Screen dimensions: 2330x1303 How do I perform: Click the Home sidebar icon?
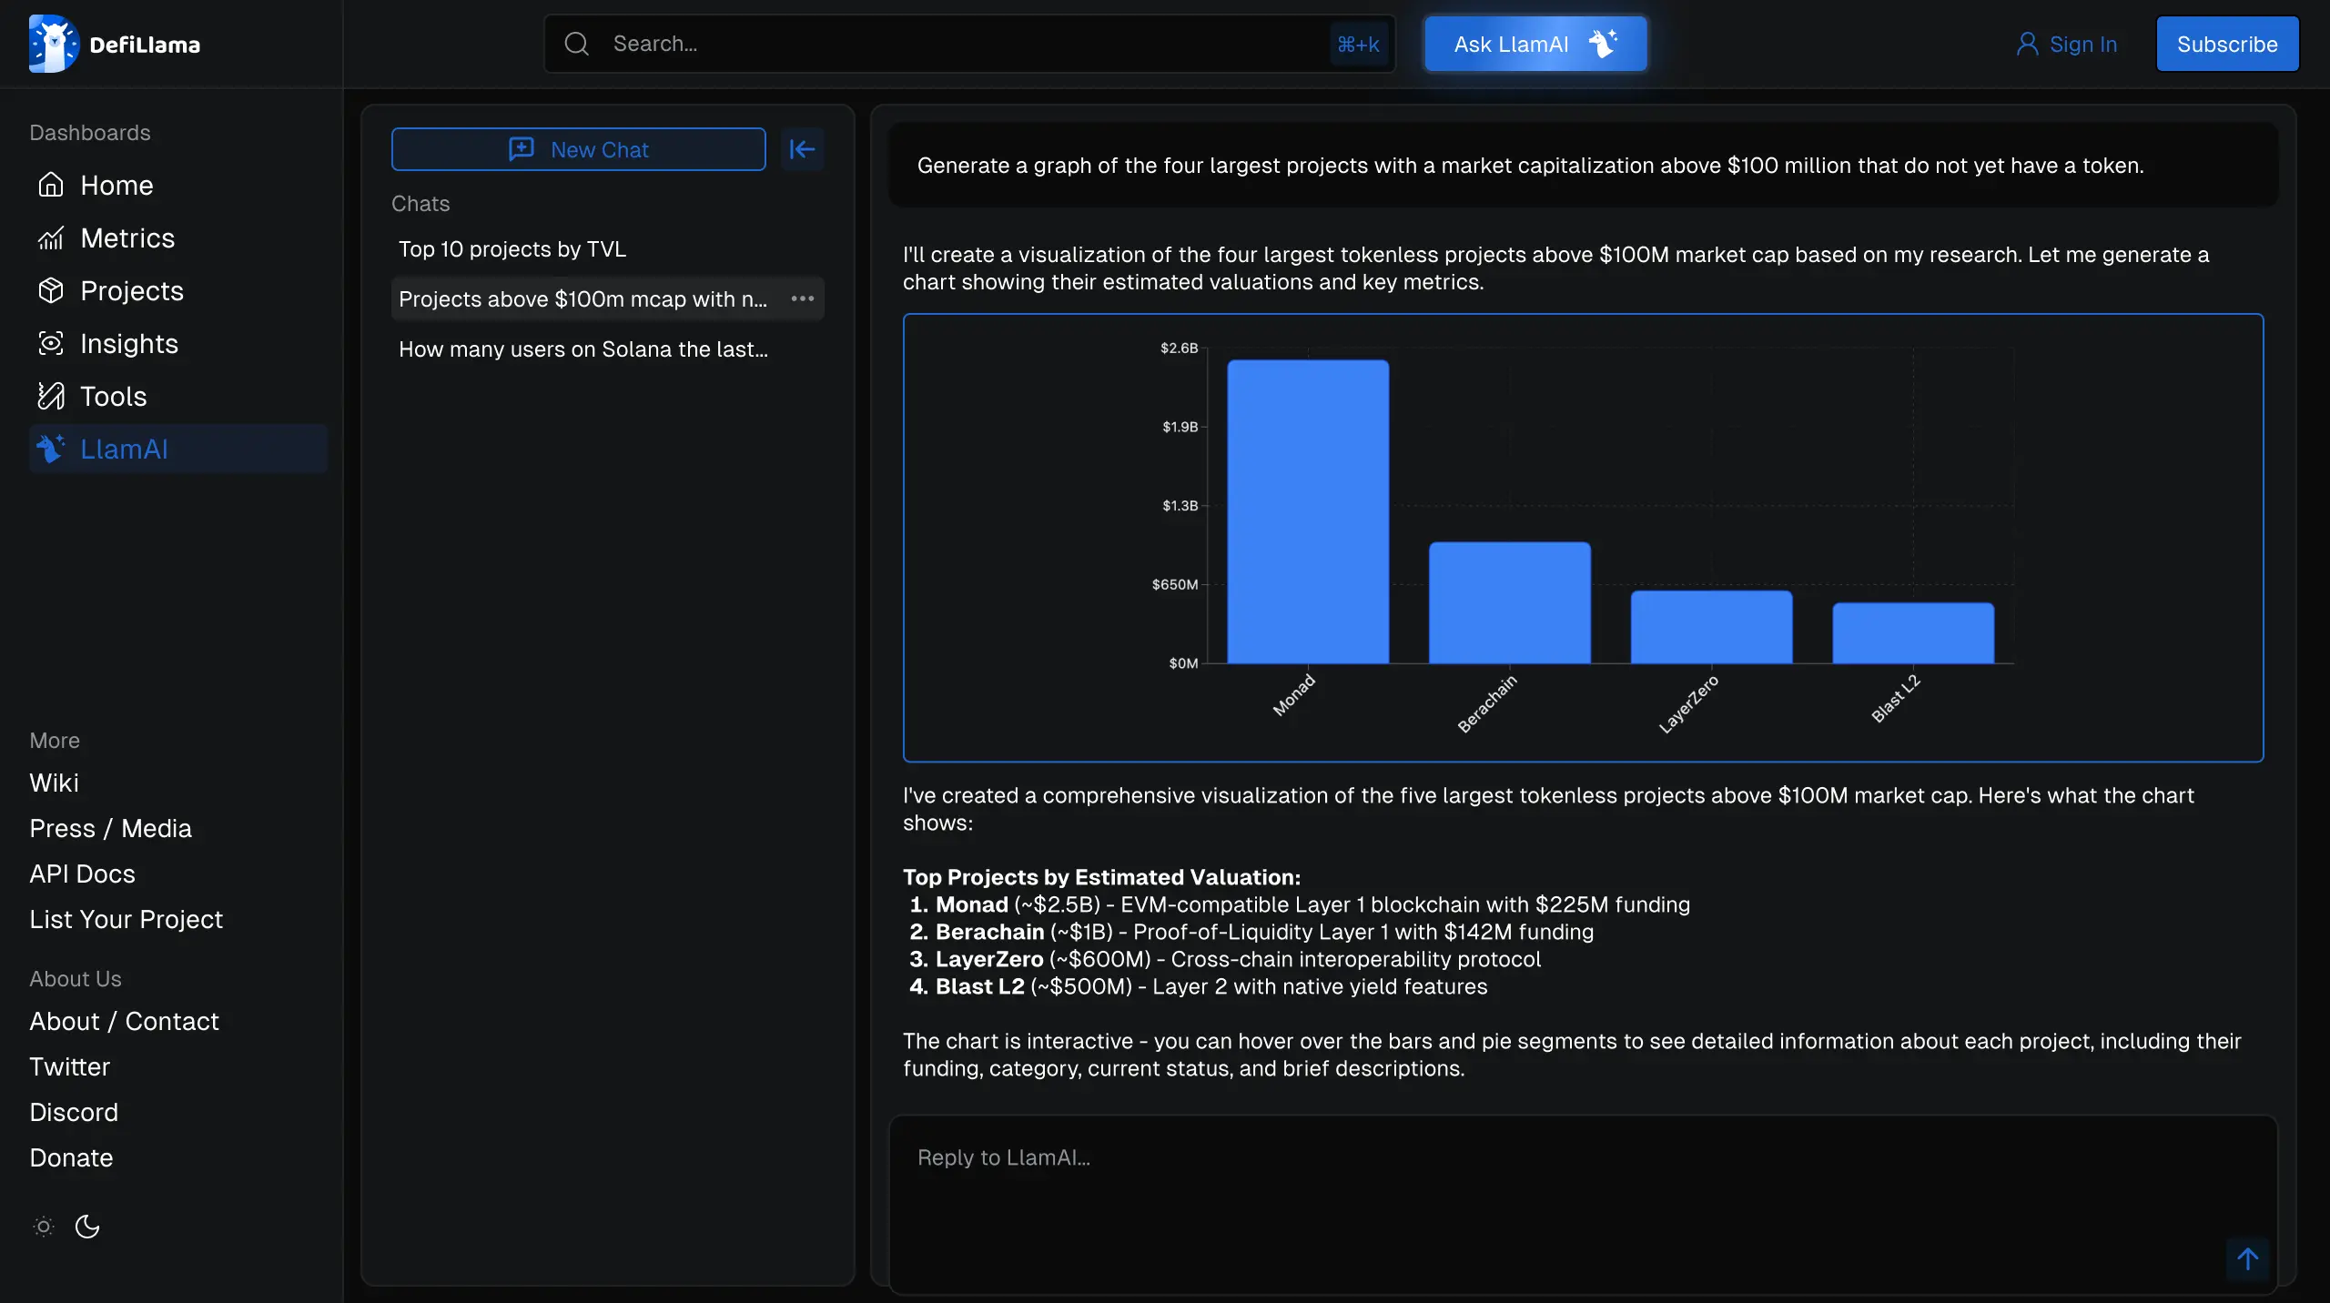(51, 185)
